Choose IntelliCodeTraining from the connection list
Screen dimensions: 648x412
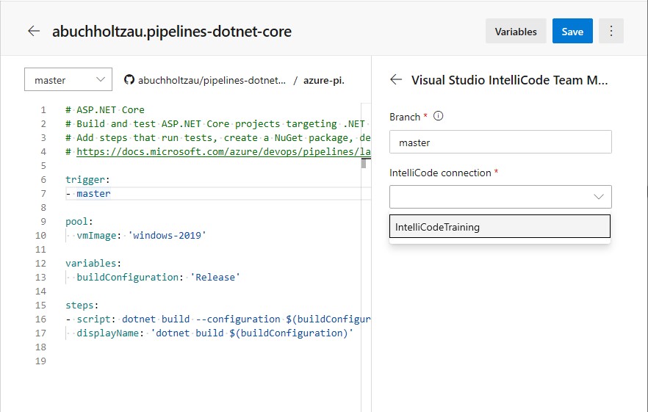pyautogui.click(x=500, y=226)
